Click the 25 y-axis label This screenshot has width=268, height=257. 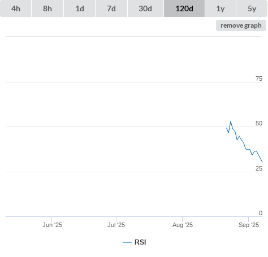259,168
